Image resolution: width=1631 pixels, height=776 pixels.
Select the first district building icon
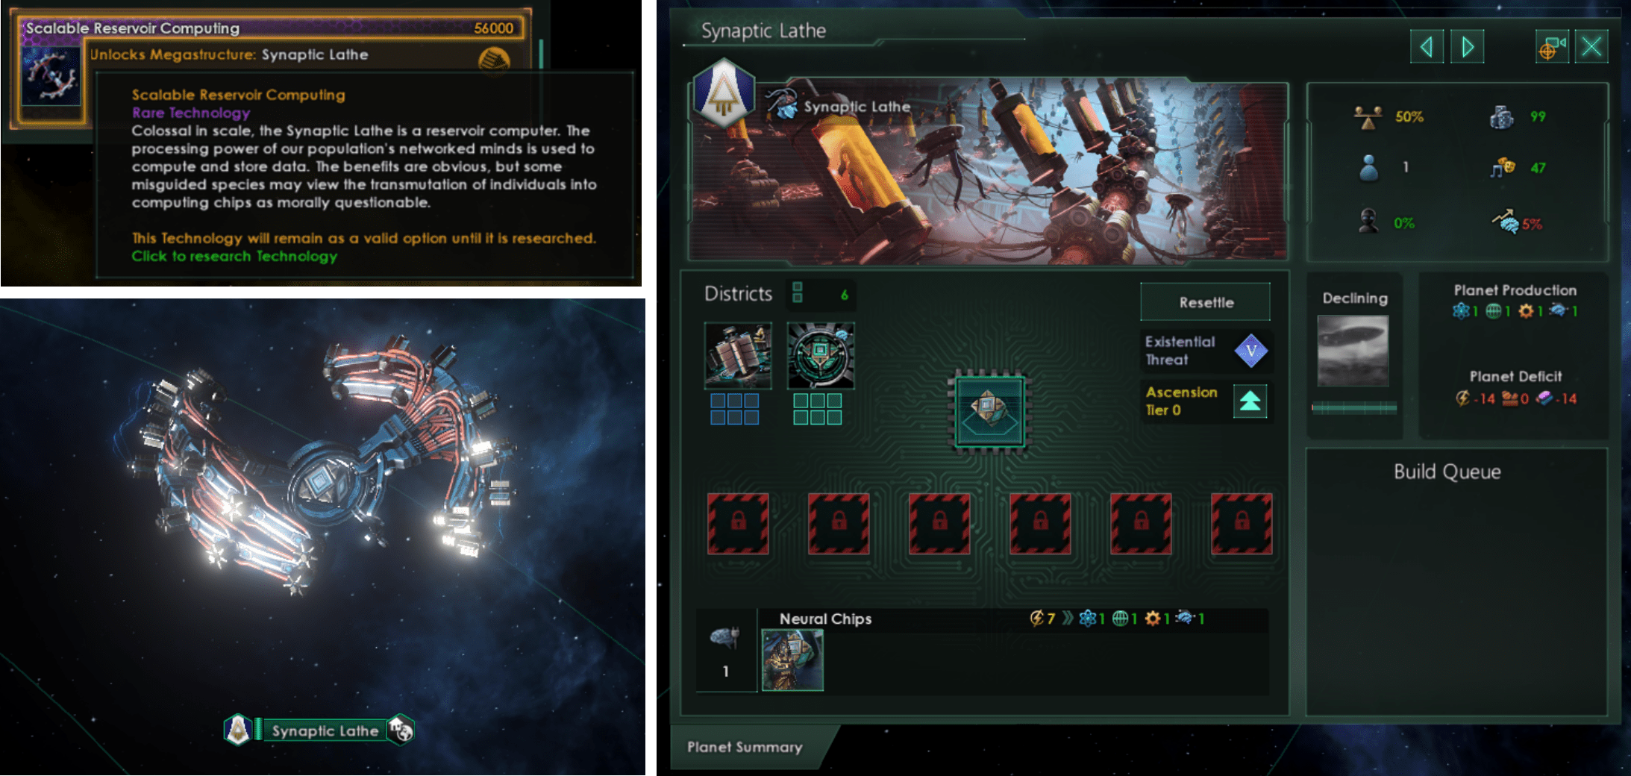point(738,356)
